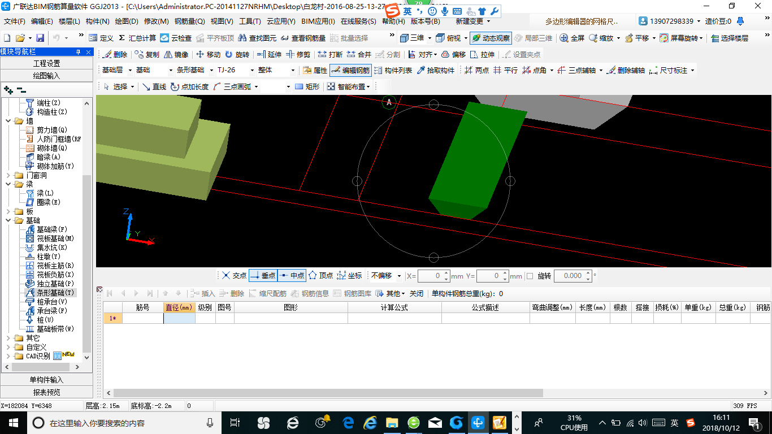This screenshot has width=772, height=434.
Task: Toggle 编辑钢筋 edit rebar panel
Action: click(x=350, y=71)
